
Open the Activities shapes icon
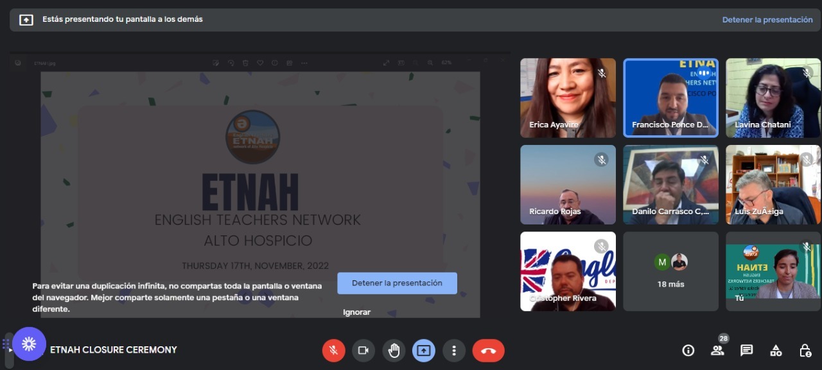pyautogui.click(x=776, y=350)
